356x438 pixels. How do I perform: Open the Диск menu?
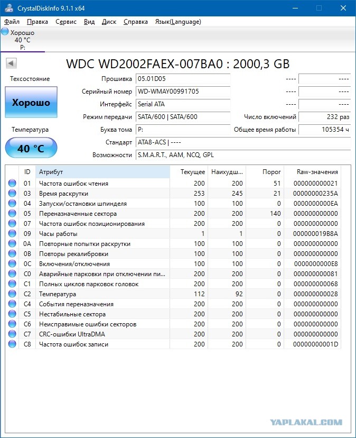coord(109,22)
